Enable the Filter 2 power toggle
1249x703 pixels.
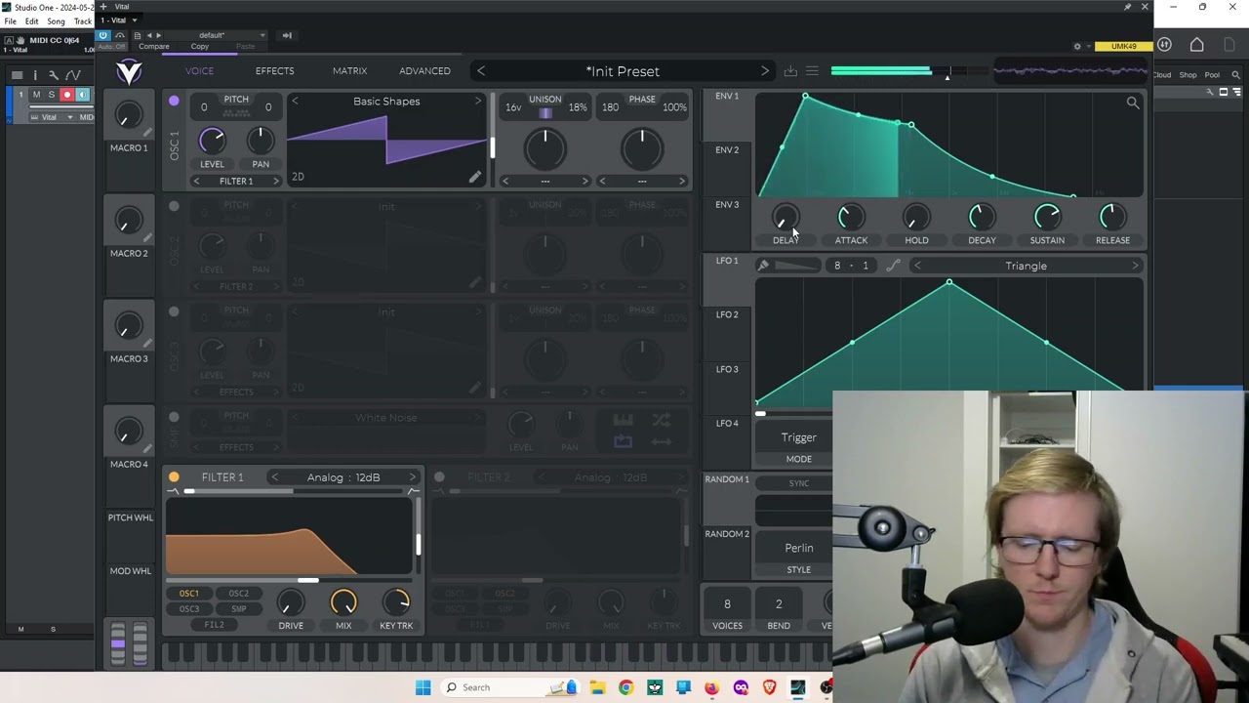coord(439,477)
